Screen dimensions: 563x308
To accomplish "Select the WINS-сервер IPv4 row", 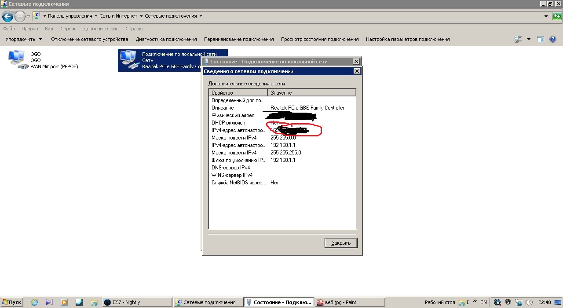I will [282, 175].
